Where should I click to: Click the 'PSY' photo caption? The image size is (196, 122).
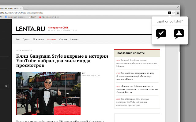pyautogui.click(x=84, y=73)
